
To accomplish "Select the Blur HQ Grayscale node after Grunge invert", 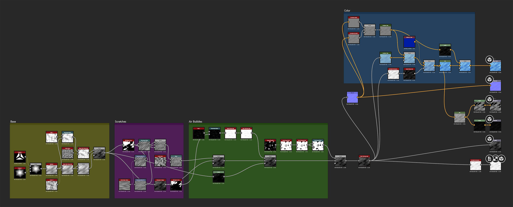I will [x=302, y=145].
